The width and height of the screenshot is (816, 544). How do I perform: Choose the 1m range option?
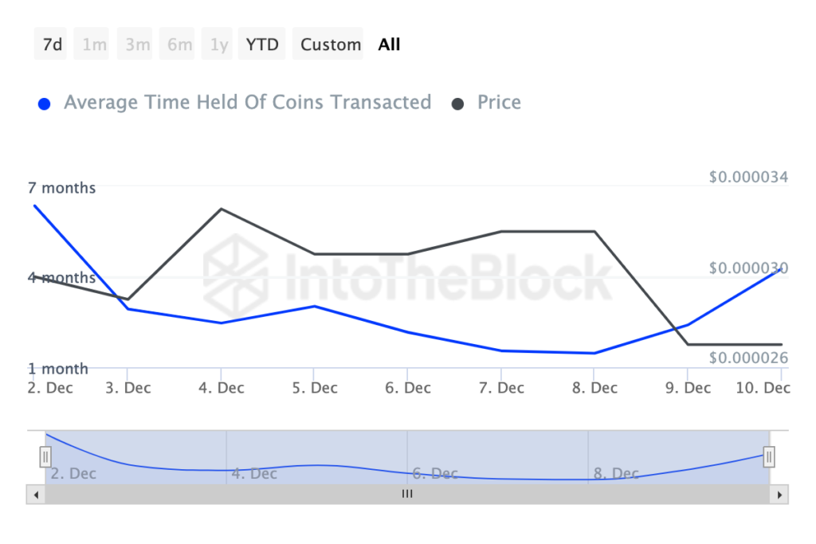coord(94,45)
